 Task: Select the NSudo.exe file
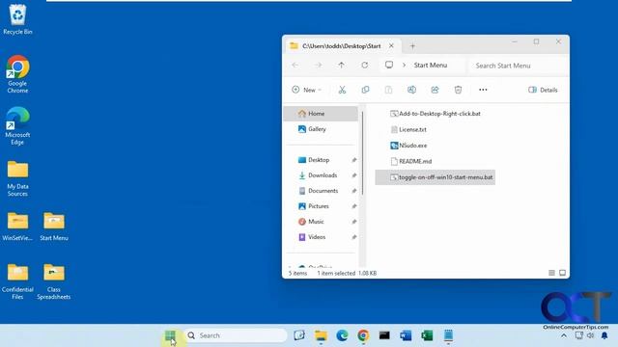pos(408,146)
